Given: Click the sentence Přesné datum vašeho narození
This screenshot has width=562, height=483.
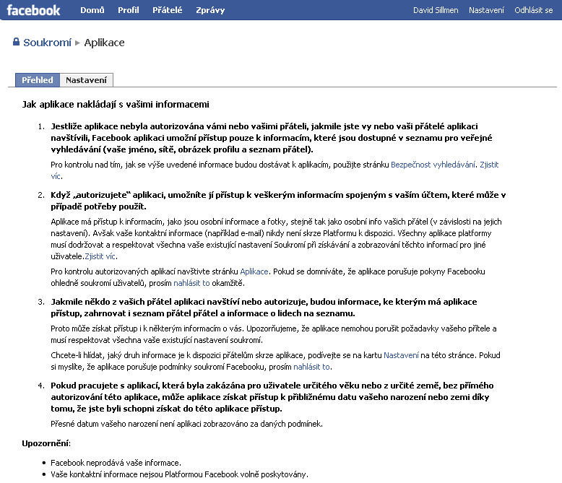Looking at the screenshot, I should point(186,424).
